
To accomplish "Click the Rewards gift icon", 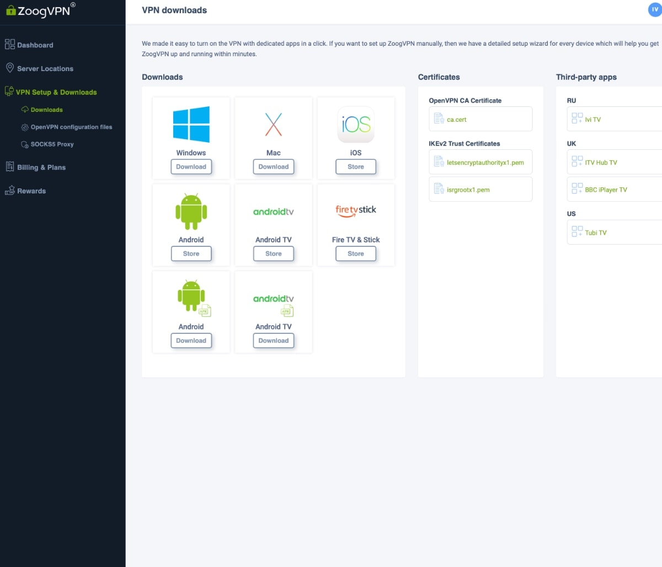I will 9,191.
